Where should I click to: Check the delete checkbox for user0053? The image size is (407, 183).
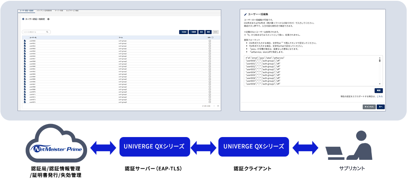(x=210, y=48)
